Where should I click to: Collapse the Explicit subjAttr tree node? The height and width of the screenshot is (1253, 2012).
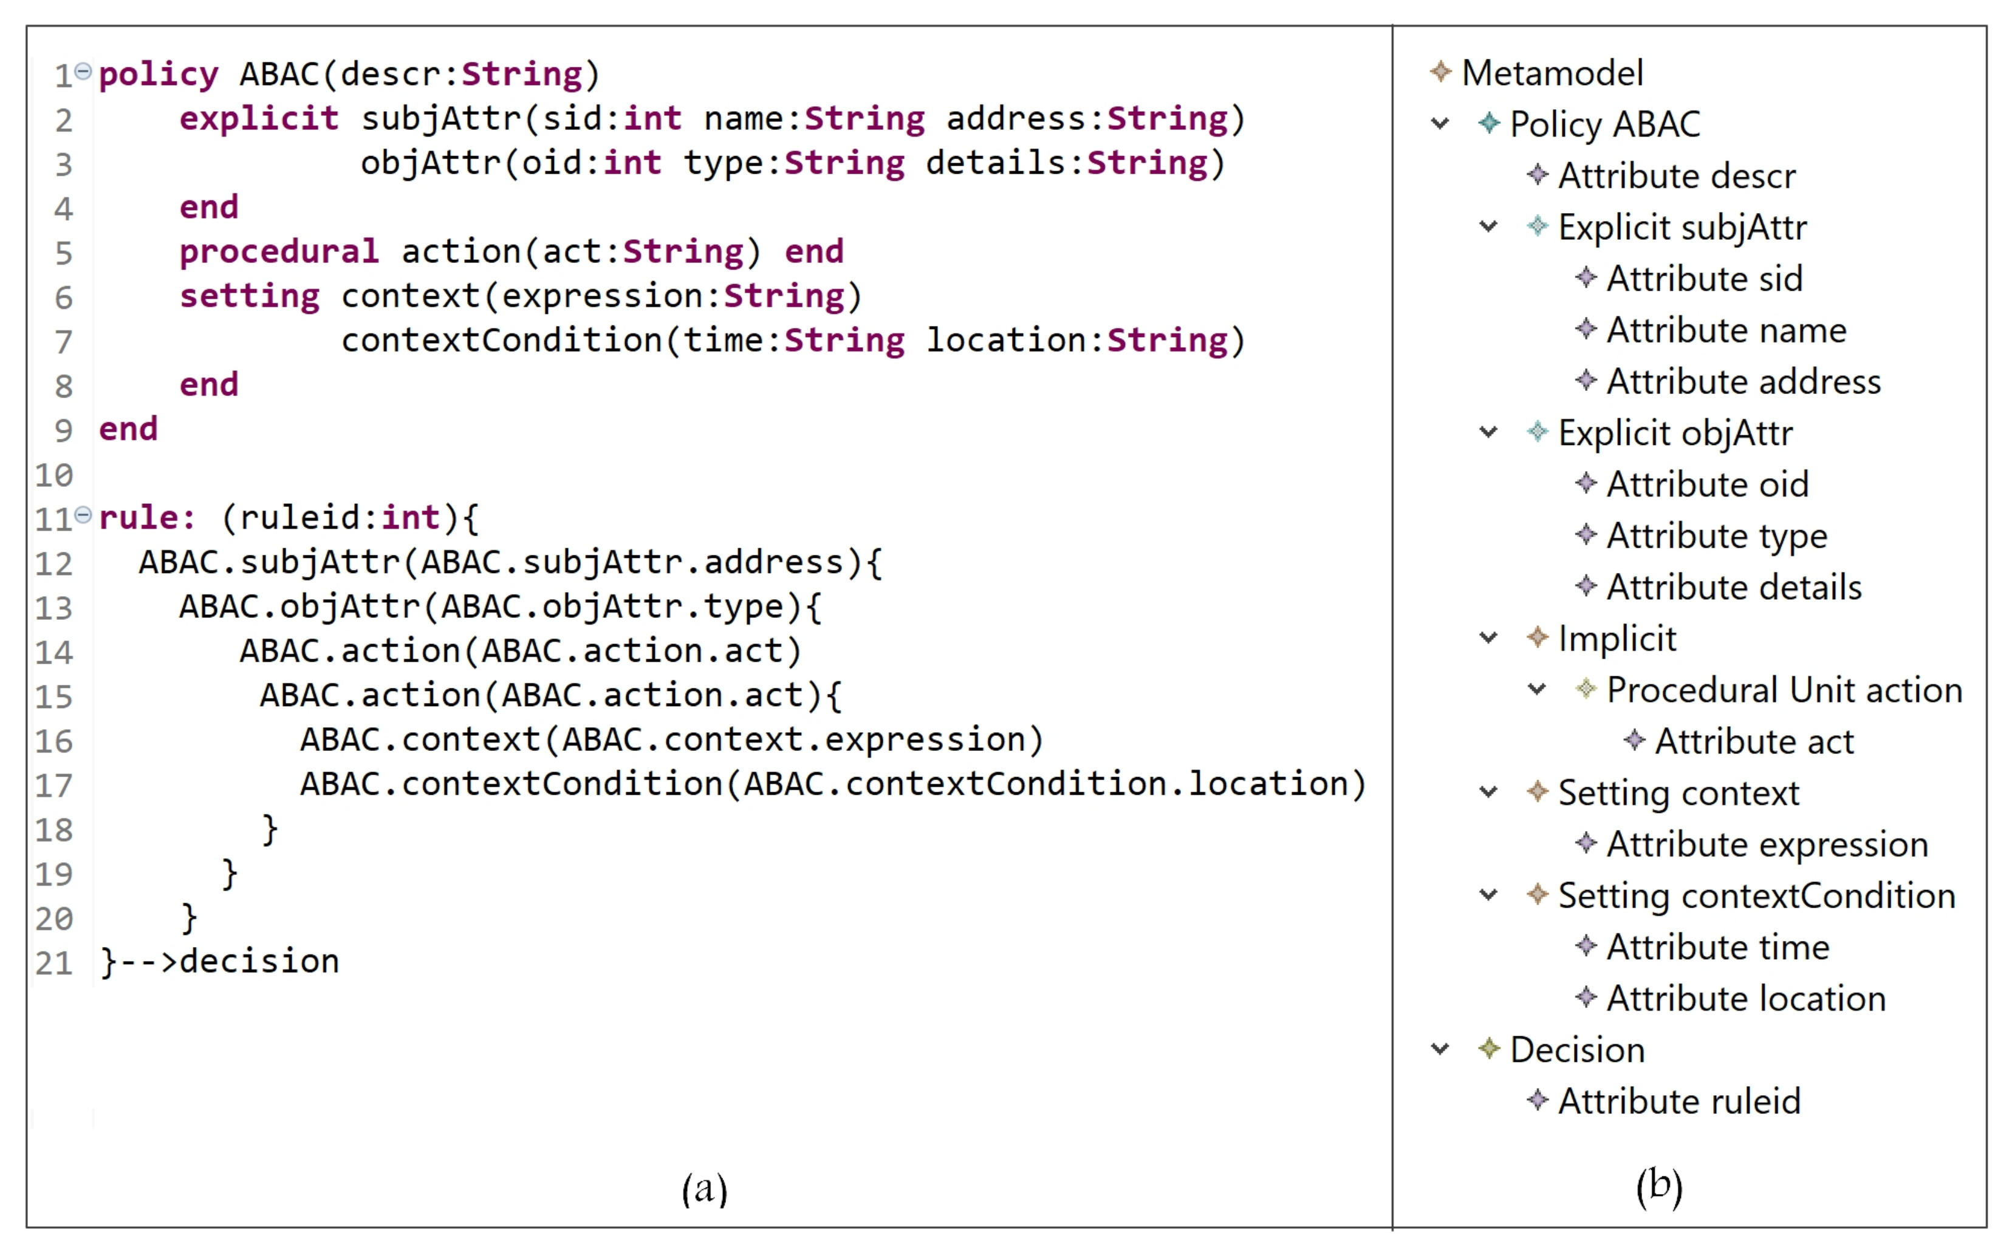(1488, 226)
